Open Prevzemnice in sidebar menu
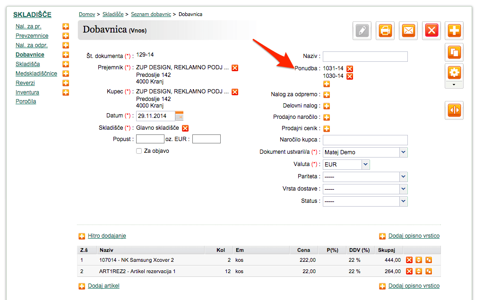 pos(32,36)
